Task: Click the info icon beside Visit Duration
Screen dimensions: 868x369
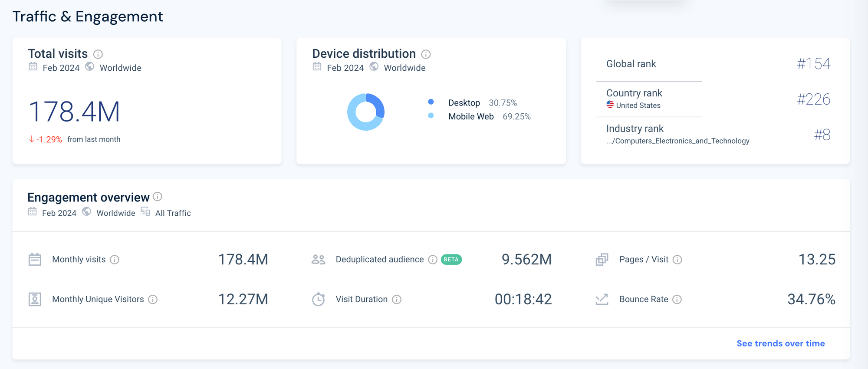Action: (x=397, y=300)
